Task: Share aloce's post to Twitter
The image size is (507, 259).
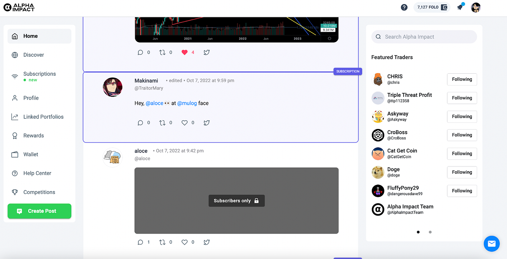Action: click(206, 242)
